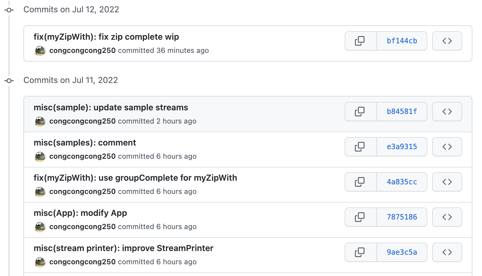Open commit hash link bf144cb

[x=402, y=41]
